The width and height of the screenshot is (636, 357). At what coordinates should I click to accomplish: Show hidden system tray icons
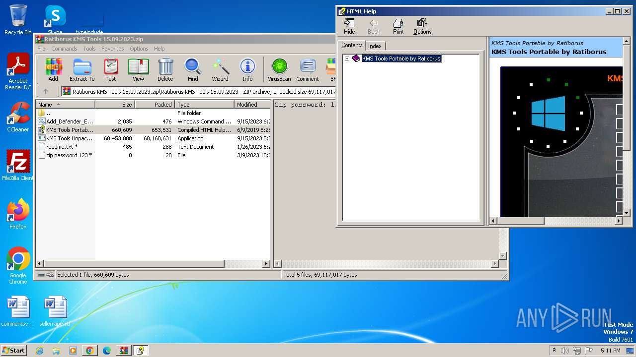(x=554, y=351)
